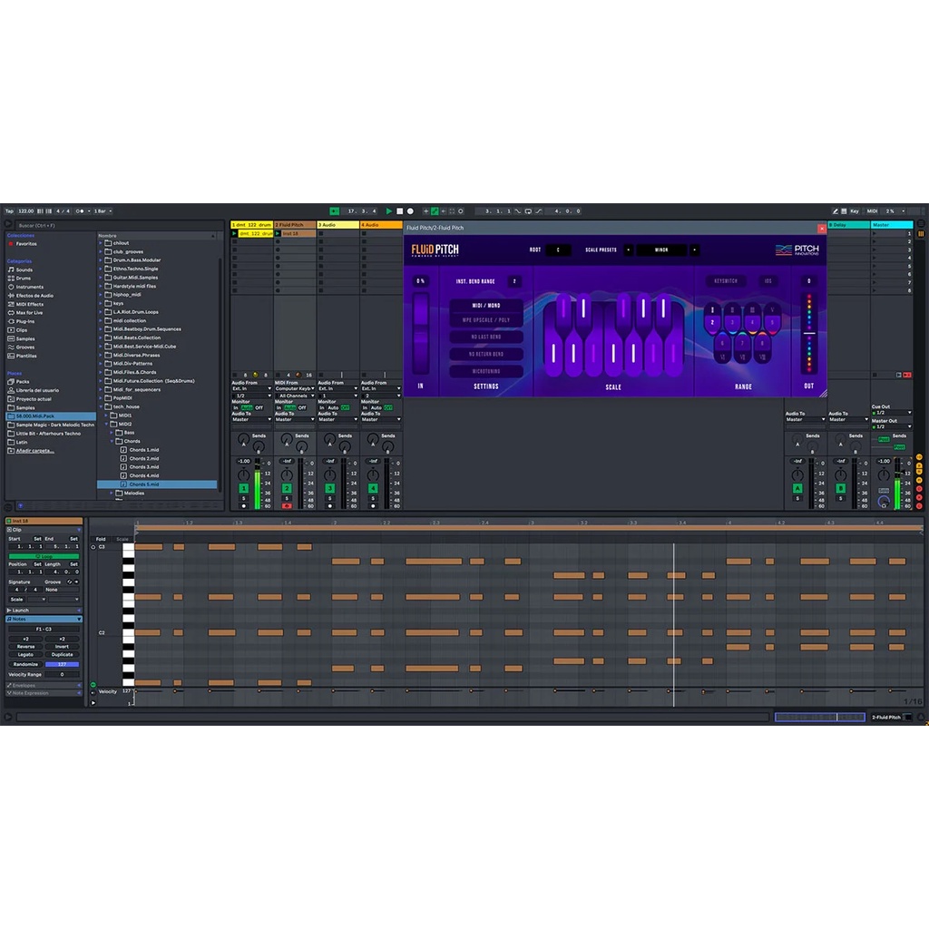929x929 pixels.
Task: Open the Instruments browser category
Action: coord(28,287)
